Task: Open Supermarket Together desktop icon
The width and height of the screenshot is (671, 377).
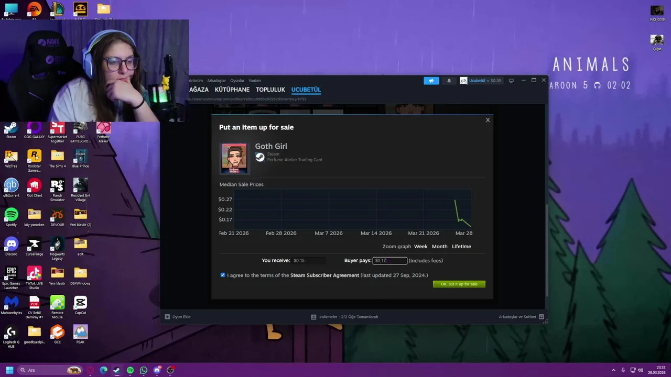Action: coord(57,133)
